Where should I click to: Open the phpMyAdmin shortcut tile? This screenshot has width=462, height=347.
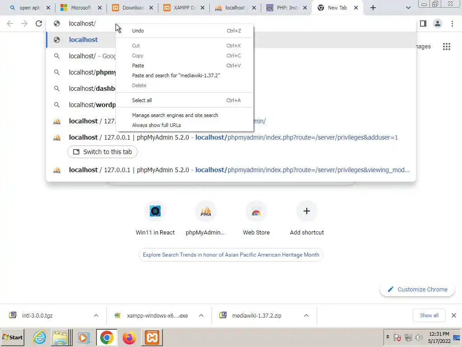pyautogui.click(x=206, y=218)
